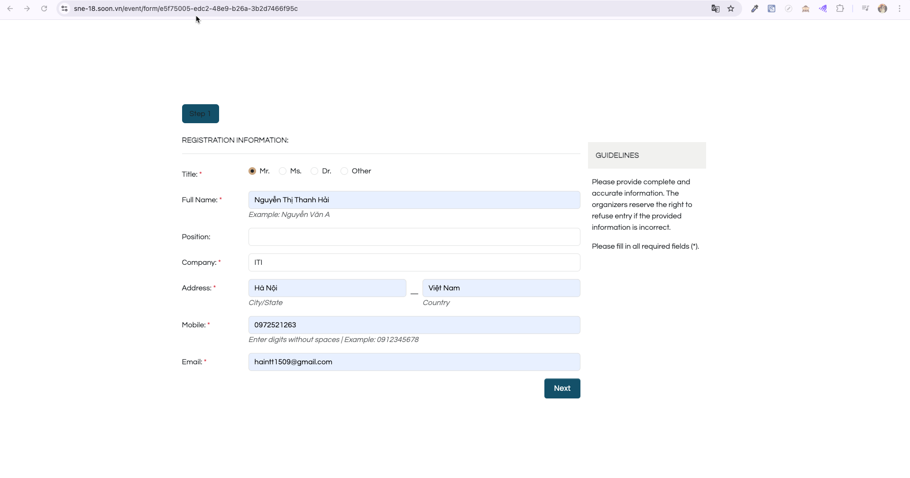The image size is (910, 478).
Task: Click REGISTRATION INFORMATION heading text
Action: tap(235, 140)
